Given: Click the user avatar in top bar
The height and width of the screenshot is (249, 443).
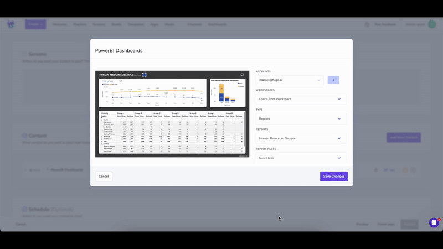Looking at the screenshot, I should point(432,24).
